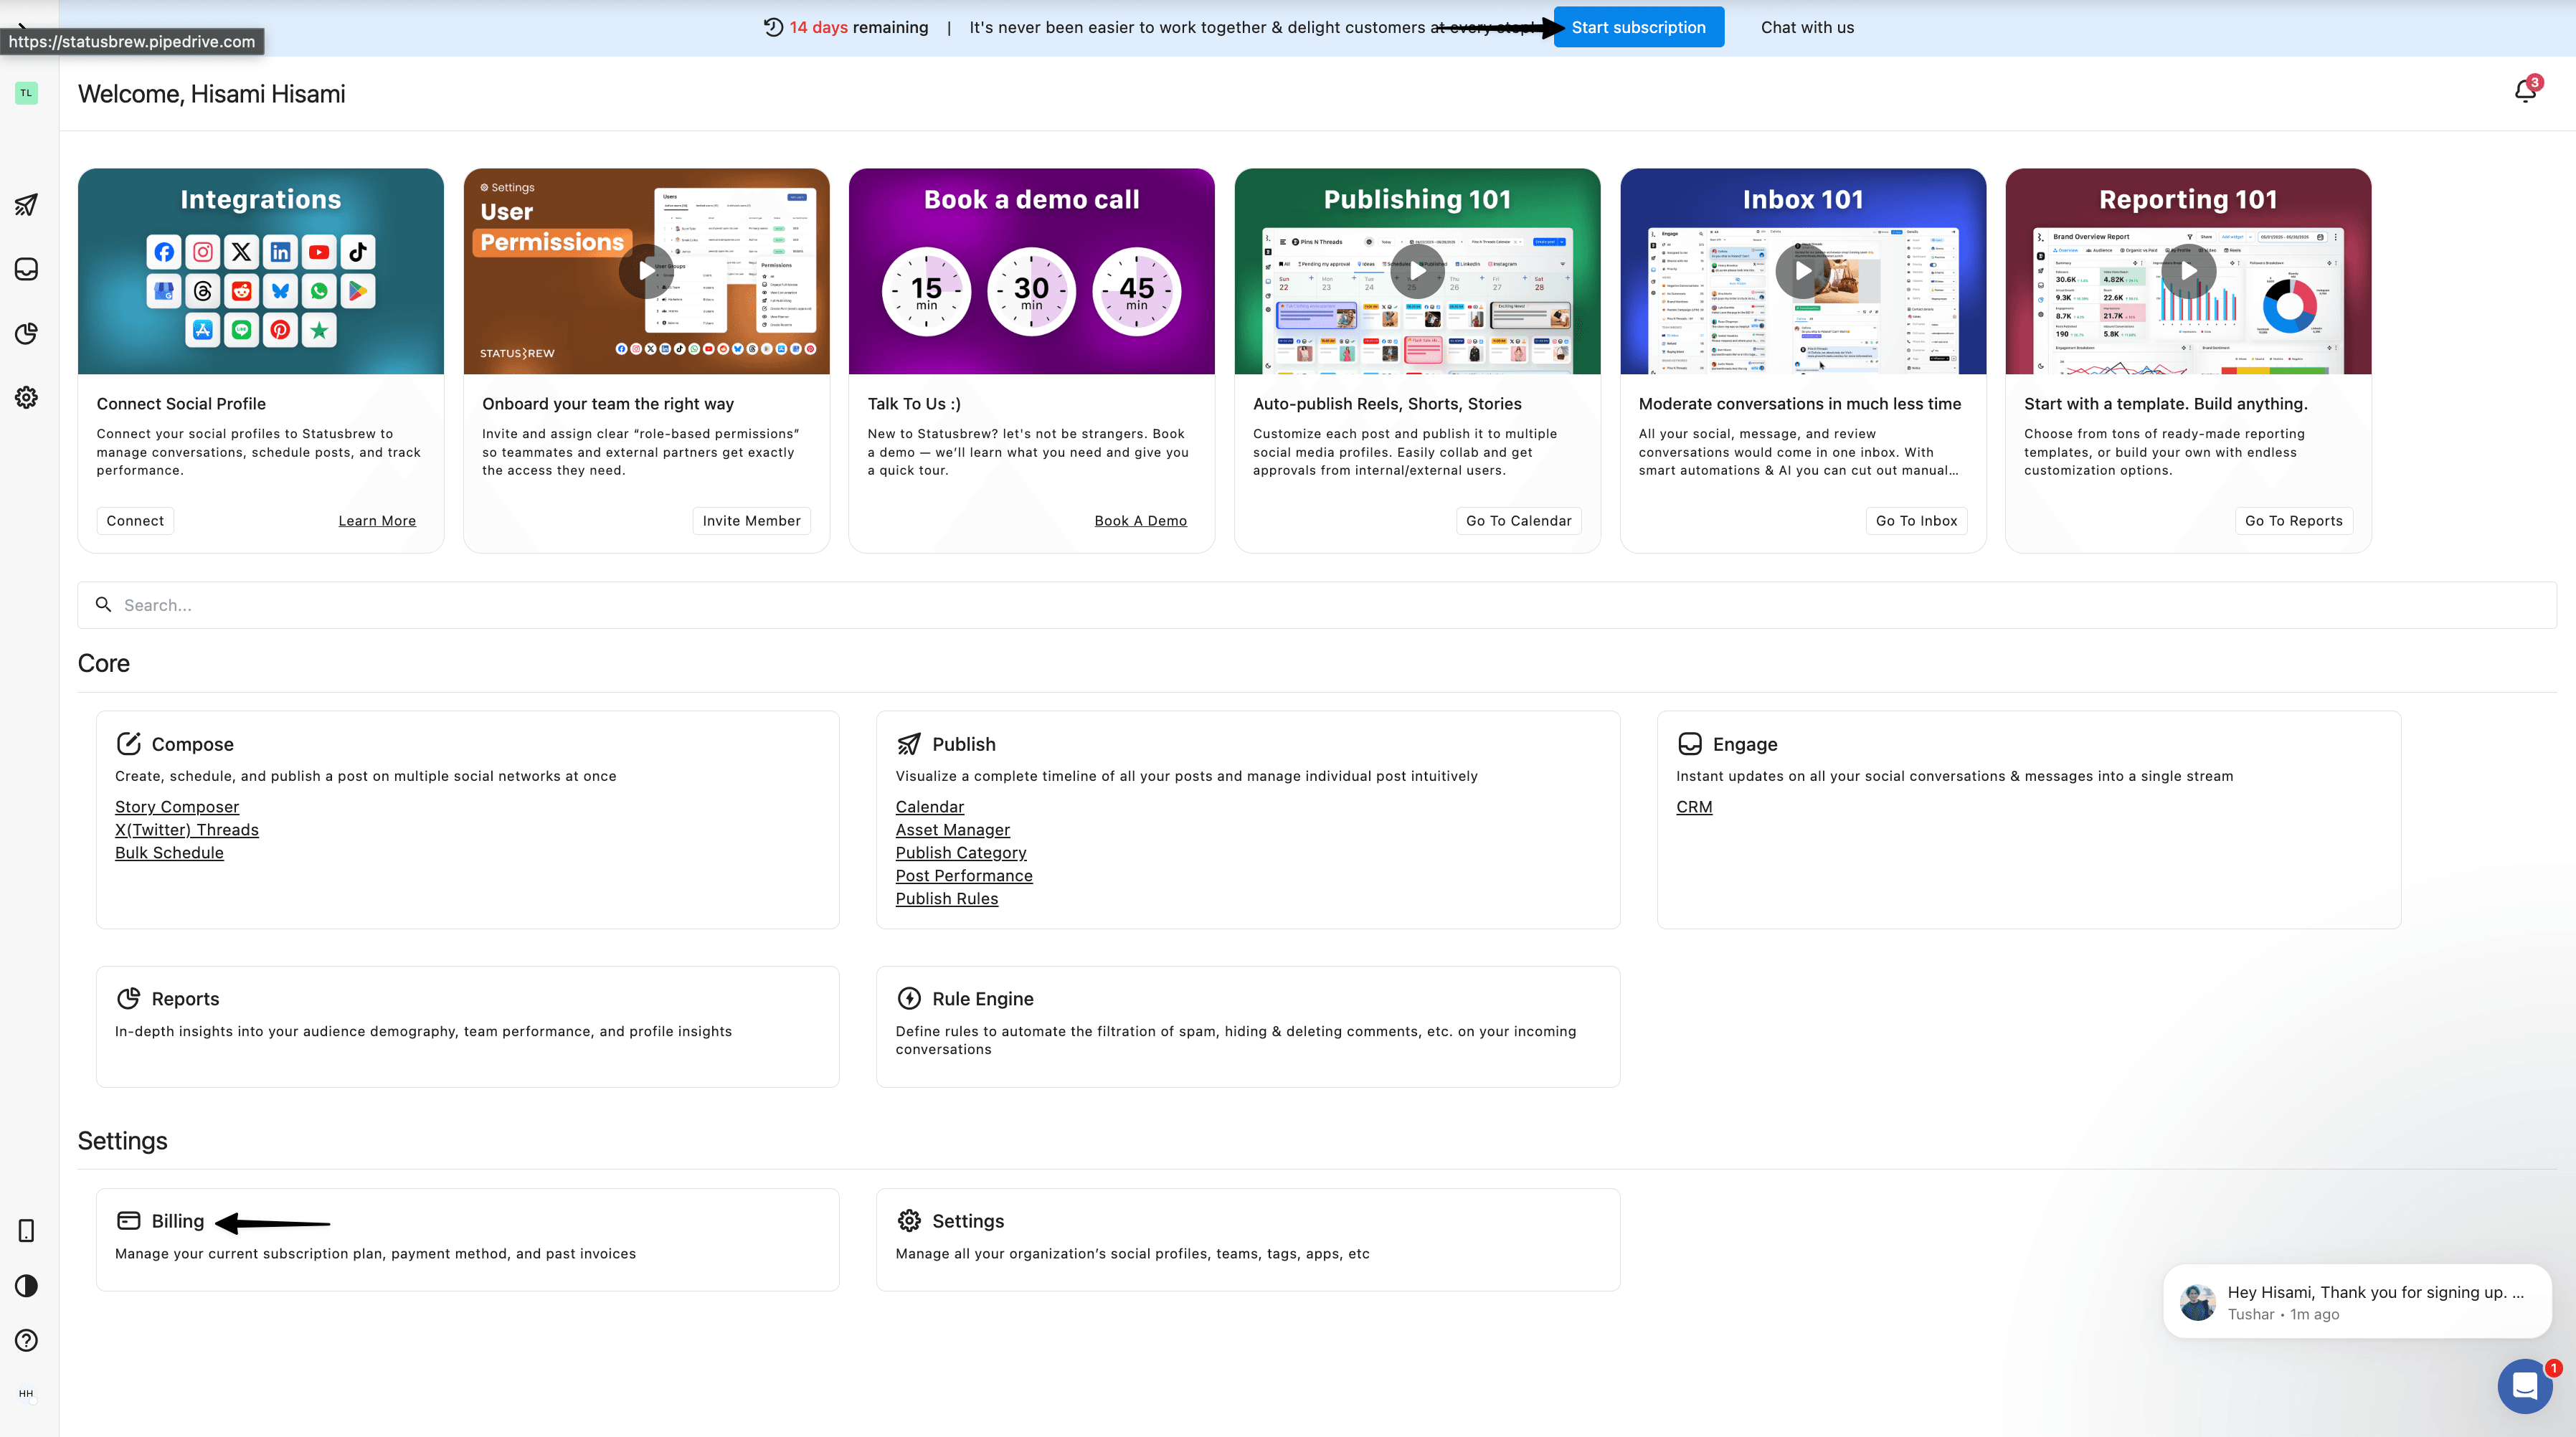This screenshot has width=2576, height=1437.
Task: Open the Billing settings card
Action: click(178, 1221)
